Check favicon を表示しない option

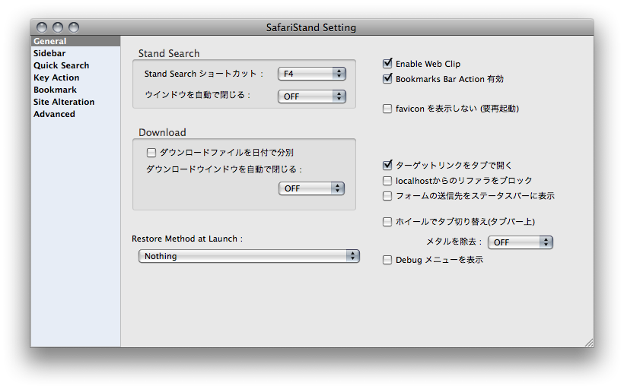coord(387,109)
